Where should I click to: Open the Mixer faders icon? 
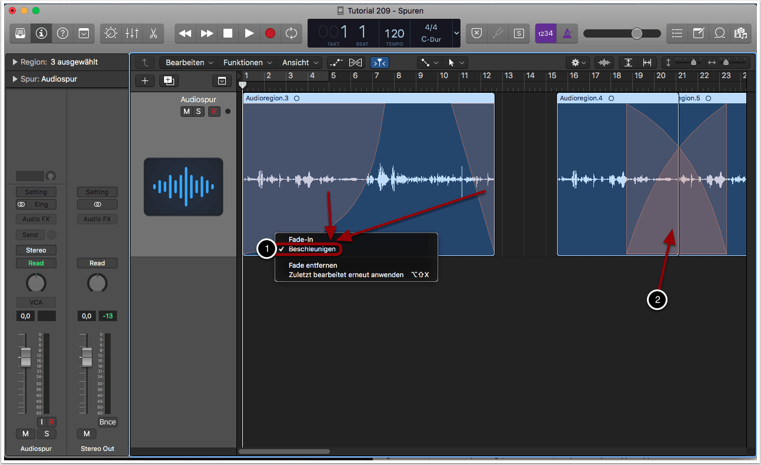(x=132, y=33)
